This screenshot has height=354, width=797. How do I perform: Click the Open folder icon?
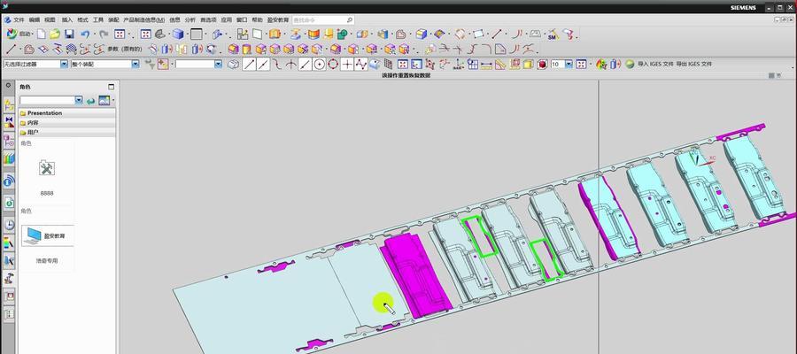pos(55,34)
